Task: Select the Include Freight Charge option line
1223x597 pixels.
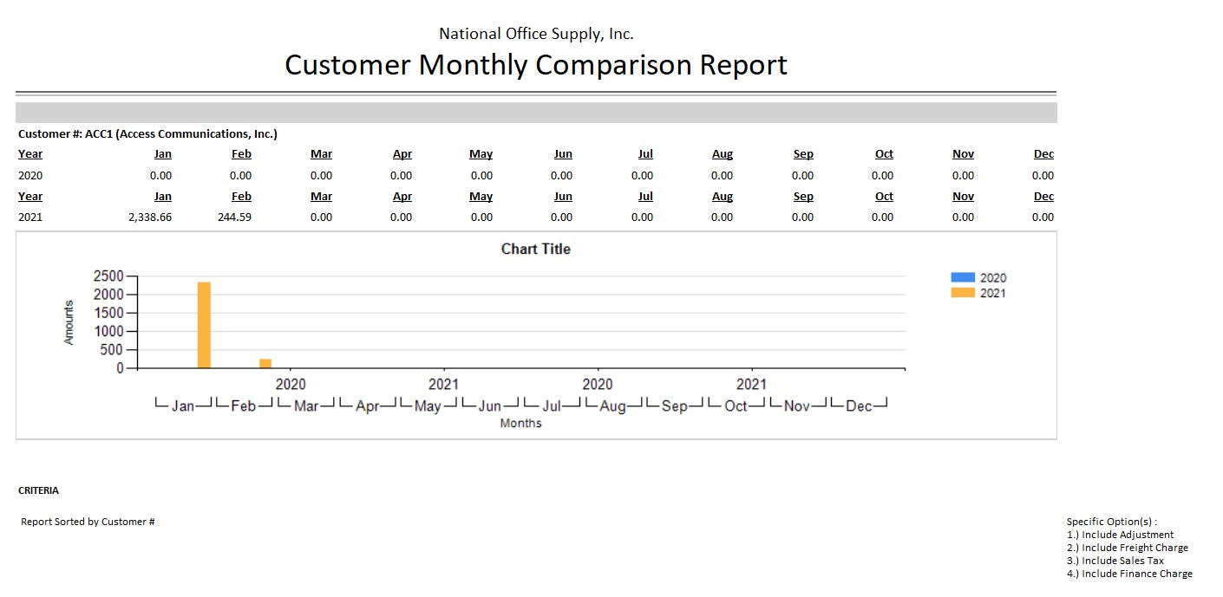Action: tap(1127, 548)
